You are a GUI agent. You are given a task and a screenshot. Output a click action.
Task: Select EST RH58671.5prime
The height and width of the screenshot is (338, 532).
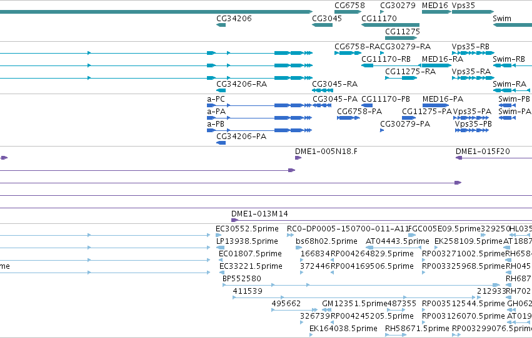[x=396, y=335]
